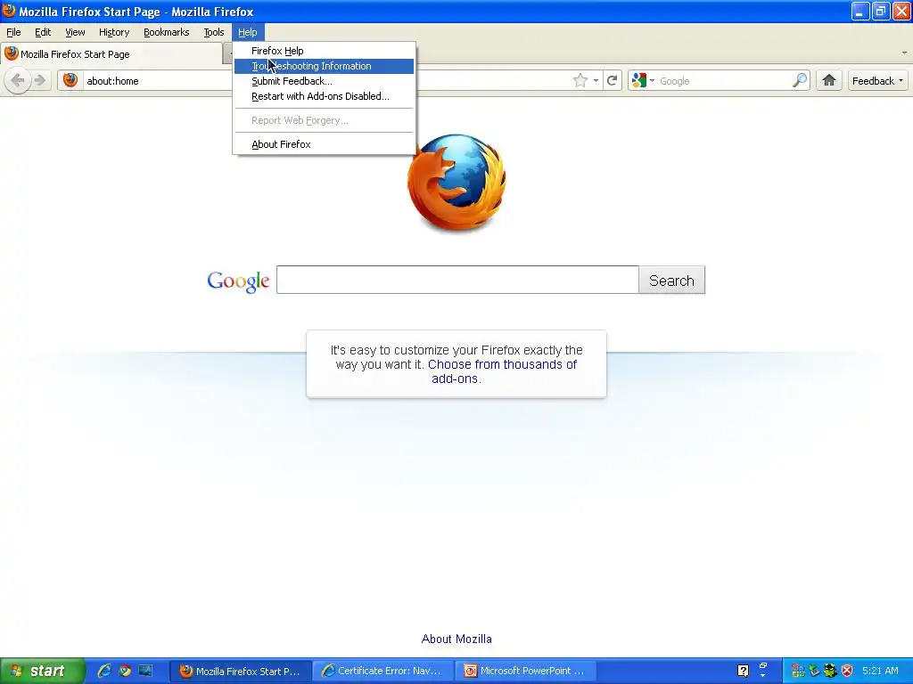Close the open Help menu
The width and height of the screenshot is (913, 684).
pos(248,32)
